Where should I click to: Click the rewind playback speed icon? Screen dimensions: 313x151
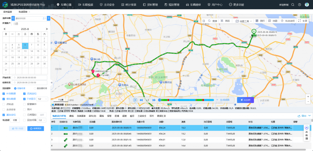pos(141,100)
